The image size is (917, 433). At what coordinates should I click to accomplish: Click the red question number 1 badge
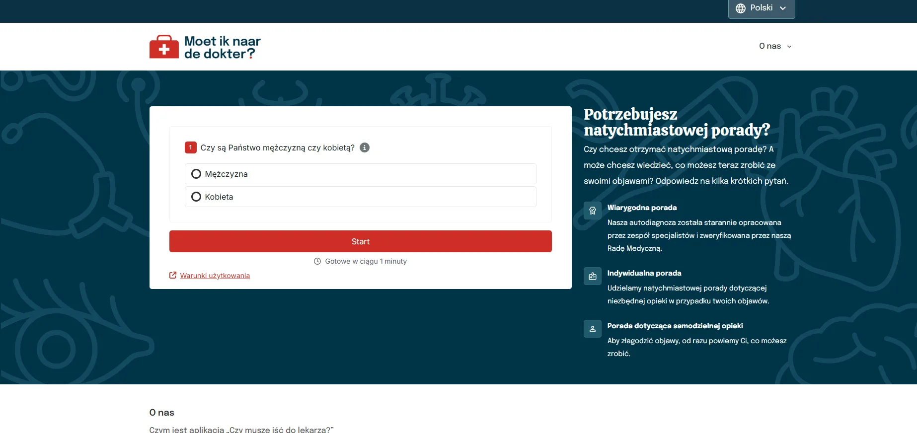[190, 147]
